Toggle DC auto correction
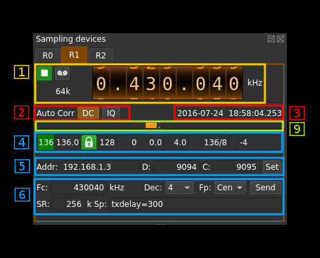This screenshot has width=320, height=258. coord(88,113)
